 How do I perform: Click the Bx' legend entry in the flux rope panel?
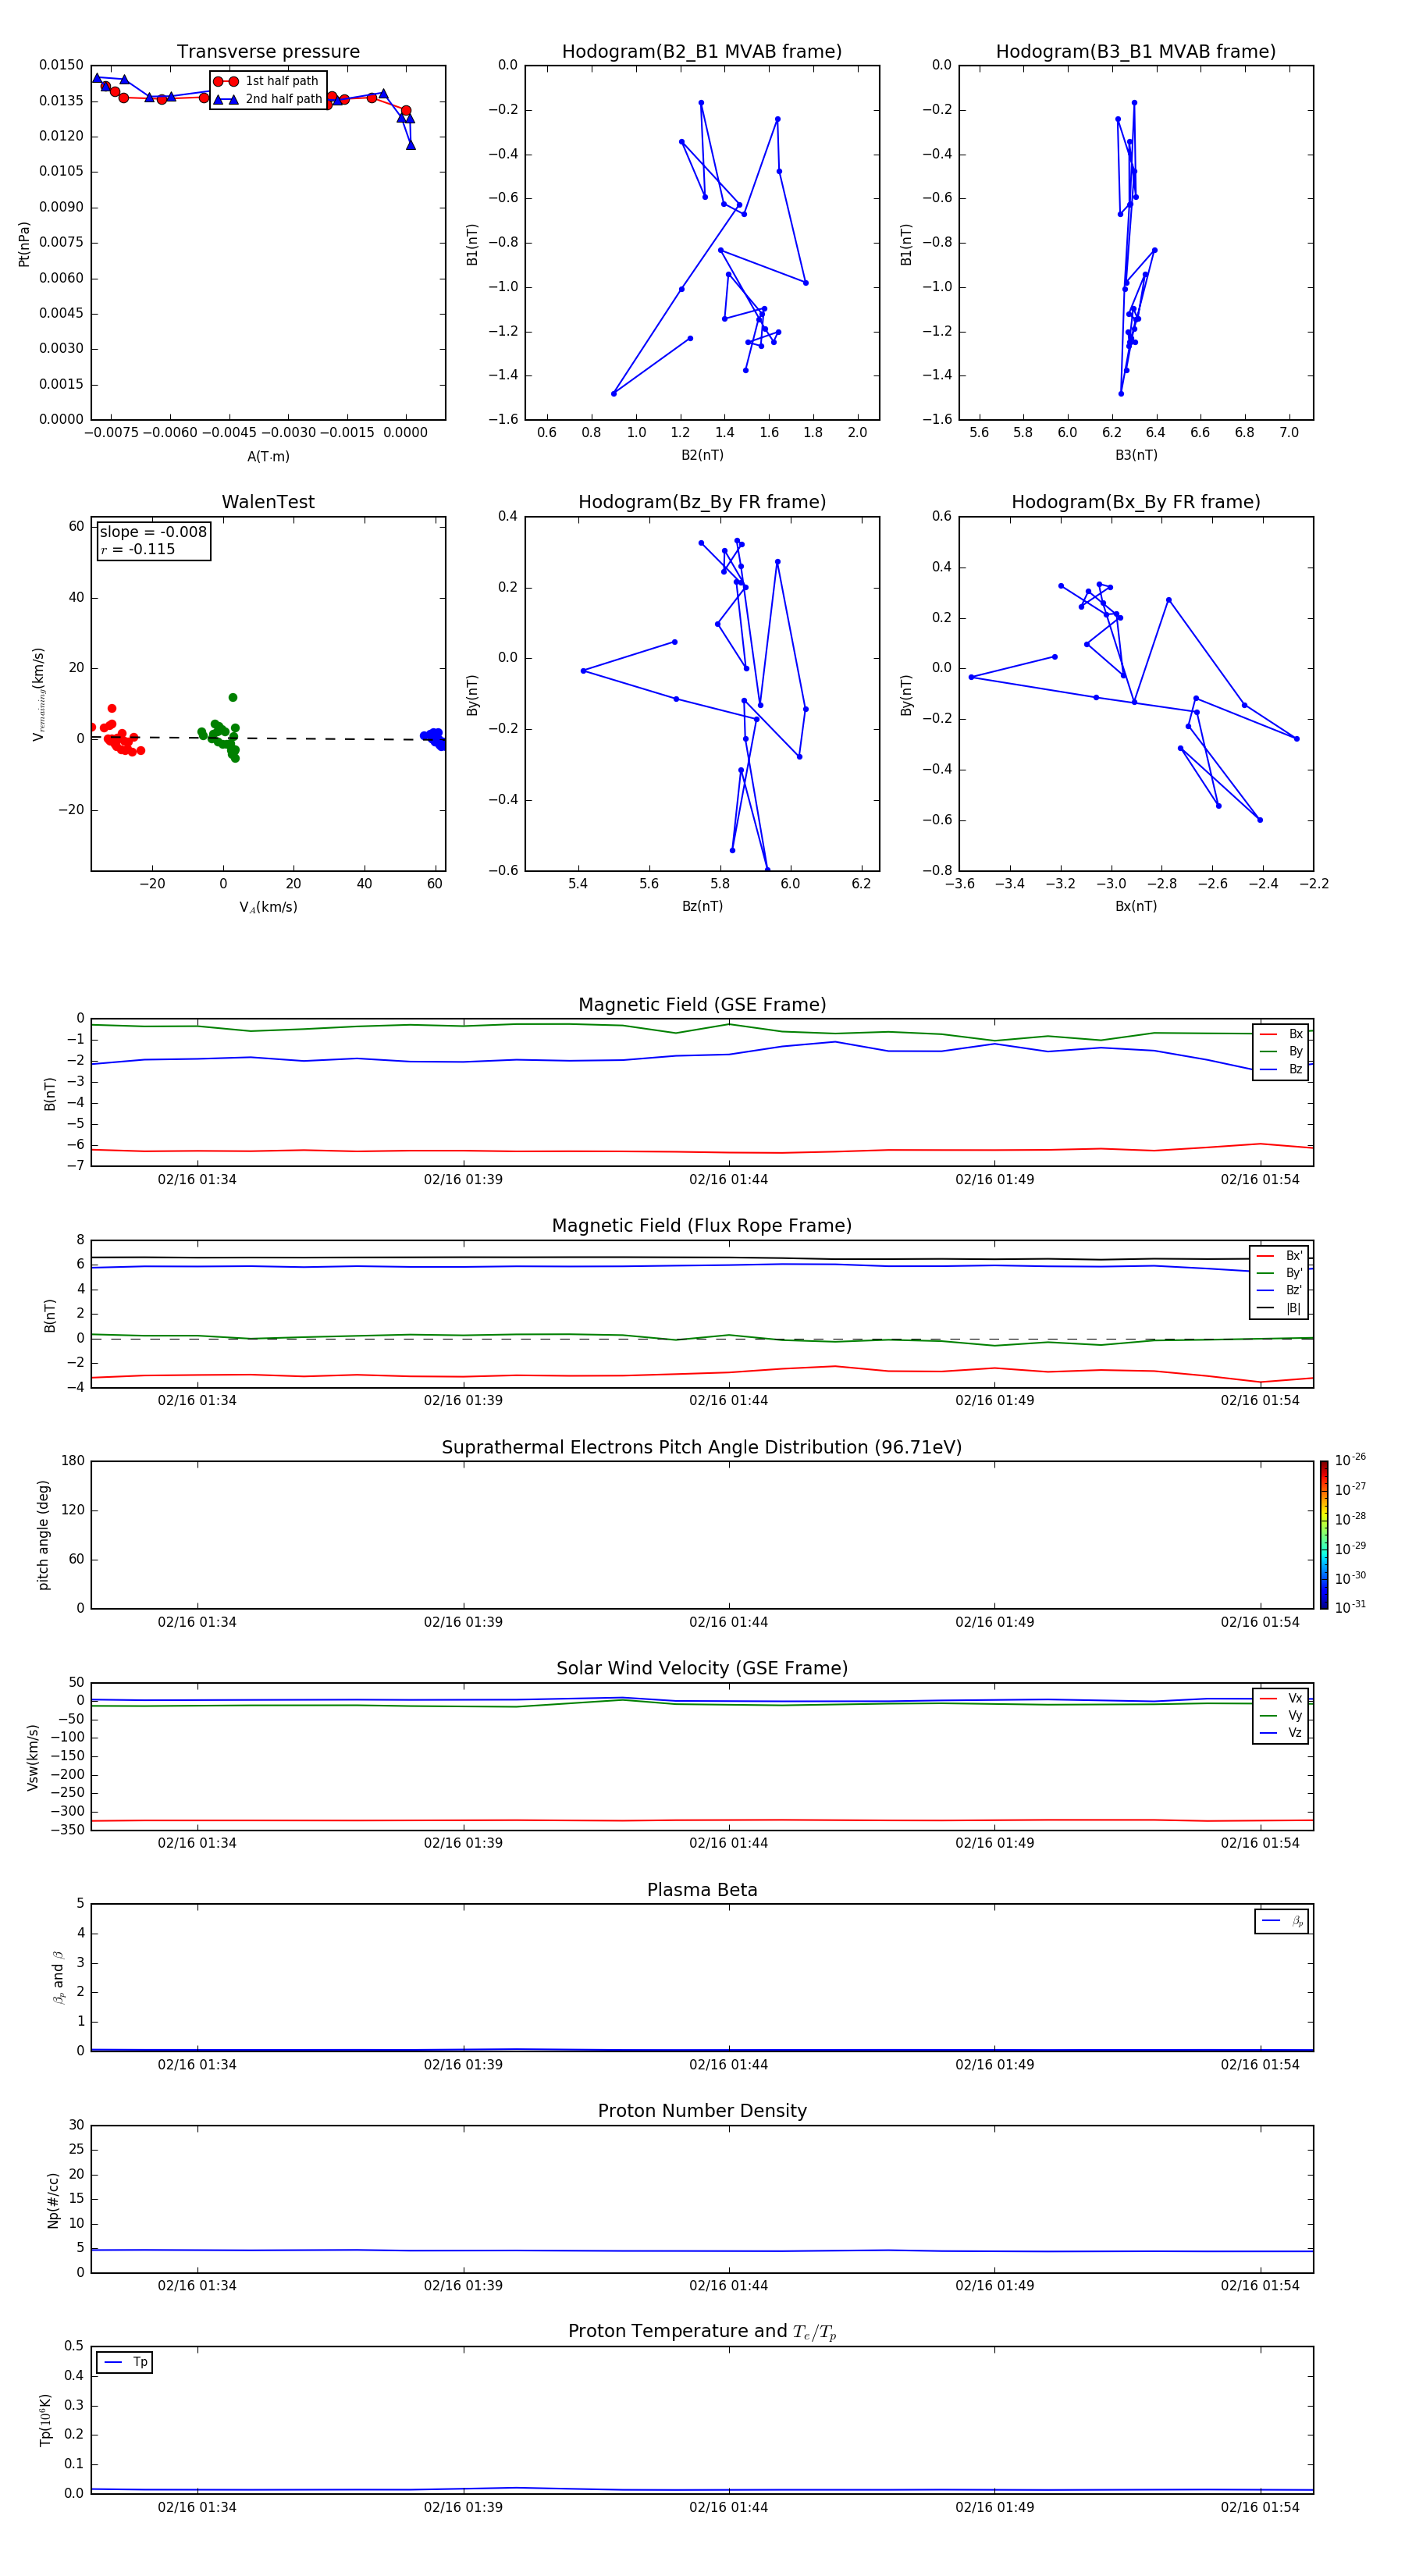tap(1279, 1256)
